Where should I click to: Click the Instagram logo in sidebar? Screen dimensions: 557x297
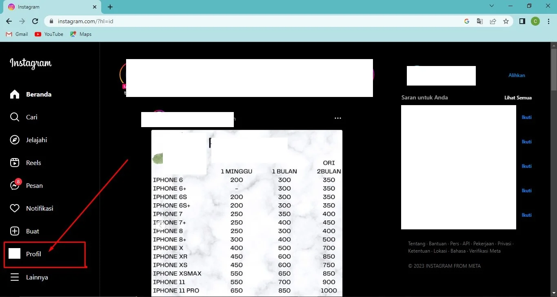(31, 64)
